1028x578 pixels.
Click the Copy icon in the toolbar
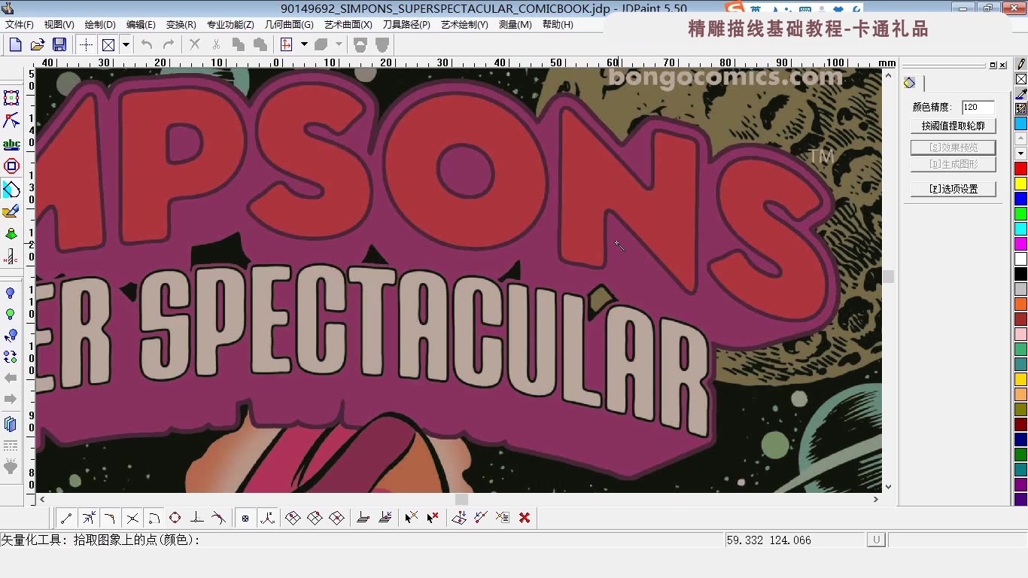pyautogui.click(x=238, y=44)
